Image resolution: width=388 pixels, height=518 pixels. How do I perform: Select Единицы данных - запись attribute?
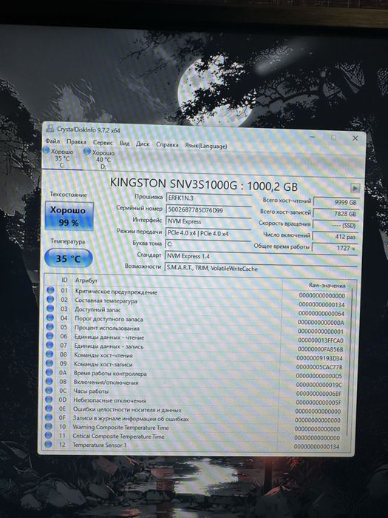click(x=109, y=346)
